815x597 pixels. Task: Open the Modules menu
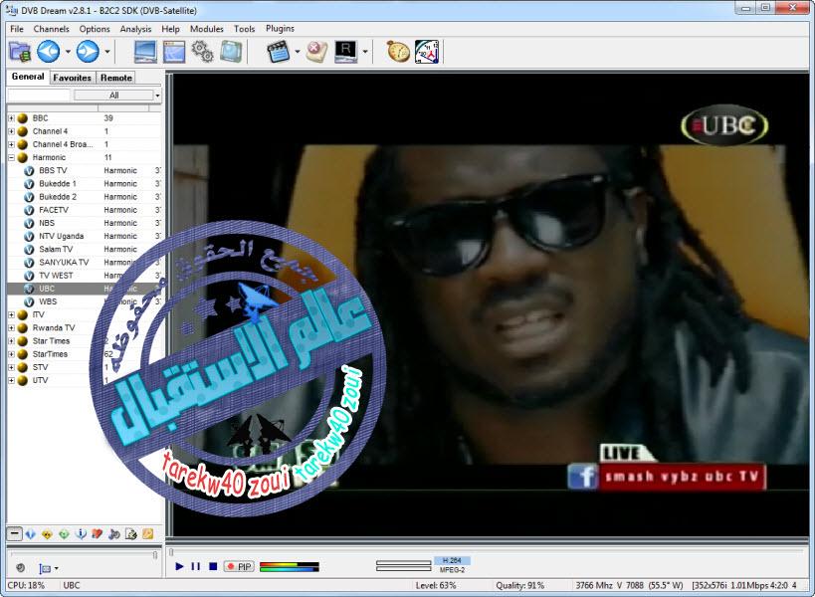tap(206, 29)
